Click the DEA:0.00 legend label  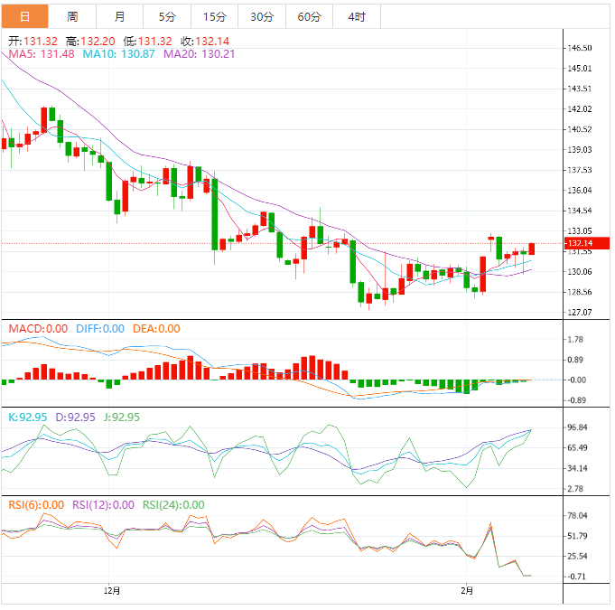156,329
